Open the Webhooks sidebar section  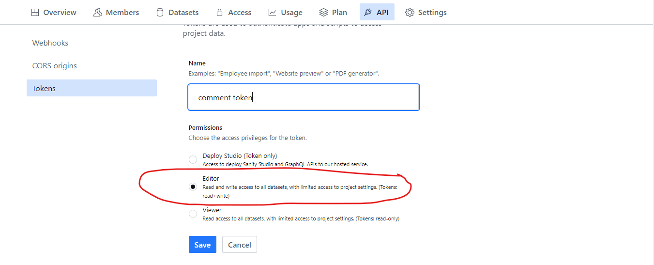(50, 43)
